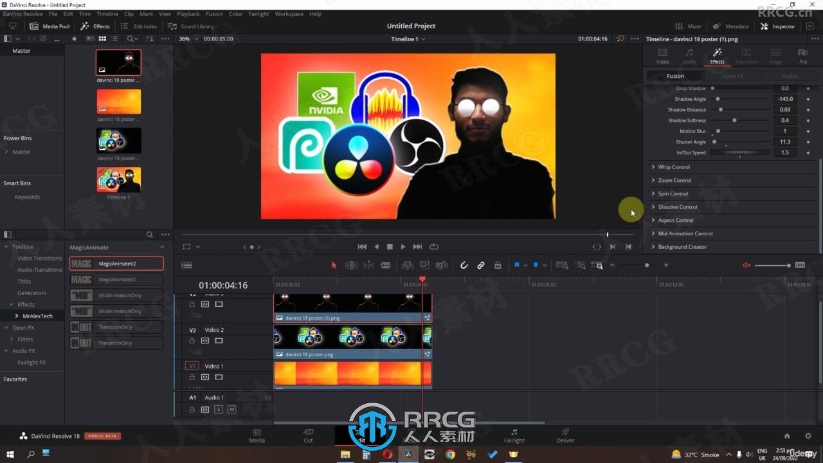Edit the Shadow Angle value field
823x463 pixels.
tap(785, 99)
